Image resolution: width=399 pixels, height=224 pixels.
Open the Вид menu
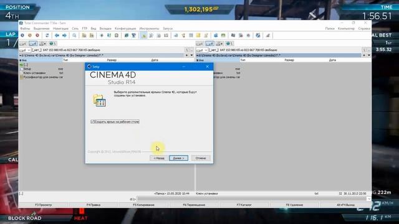point(94,29)
